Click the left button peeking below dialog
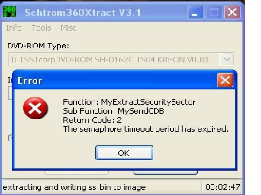 77,172
